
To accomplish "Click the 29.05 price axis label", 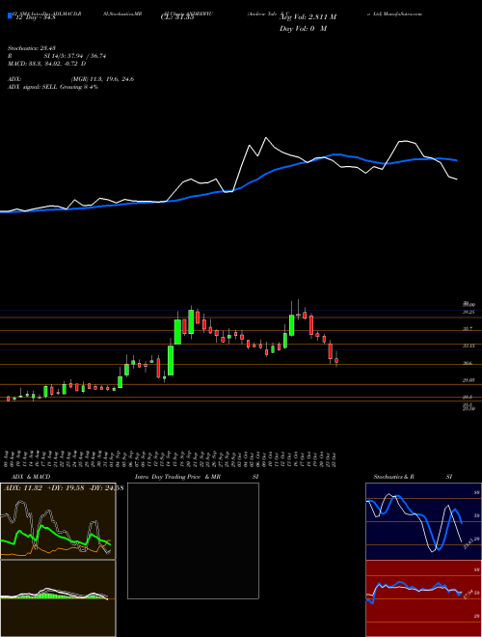I will point(469,380).
